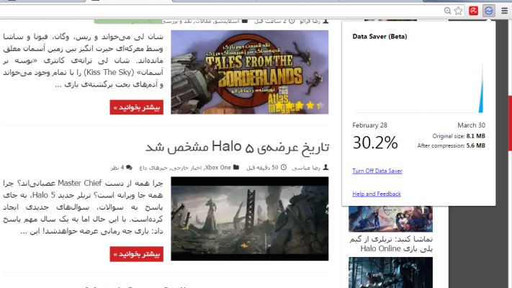Open the Chrome hamburger menu

(x=504, y=11)
